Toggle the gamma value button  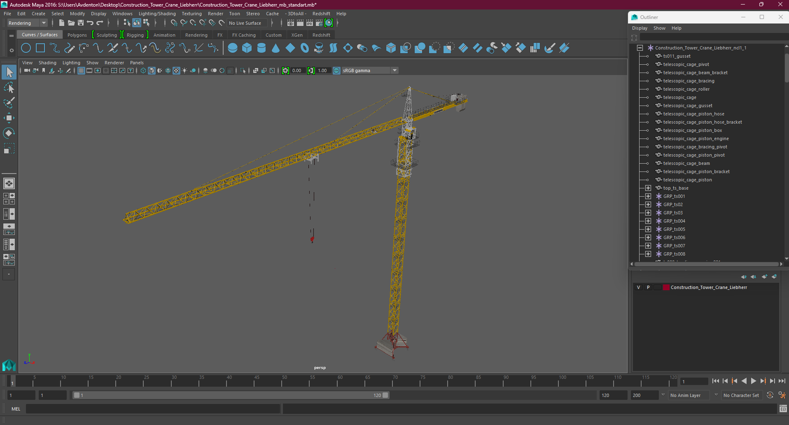pyautogui.click(x=311, y=70)
